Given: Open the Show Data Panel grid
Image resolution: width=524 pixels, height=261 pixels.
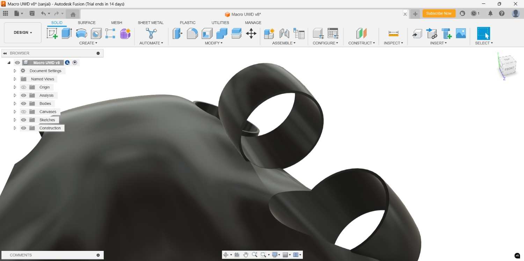Looking at the screenshot, I should (x=5, y=14).
